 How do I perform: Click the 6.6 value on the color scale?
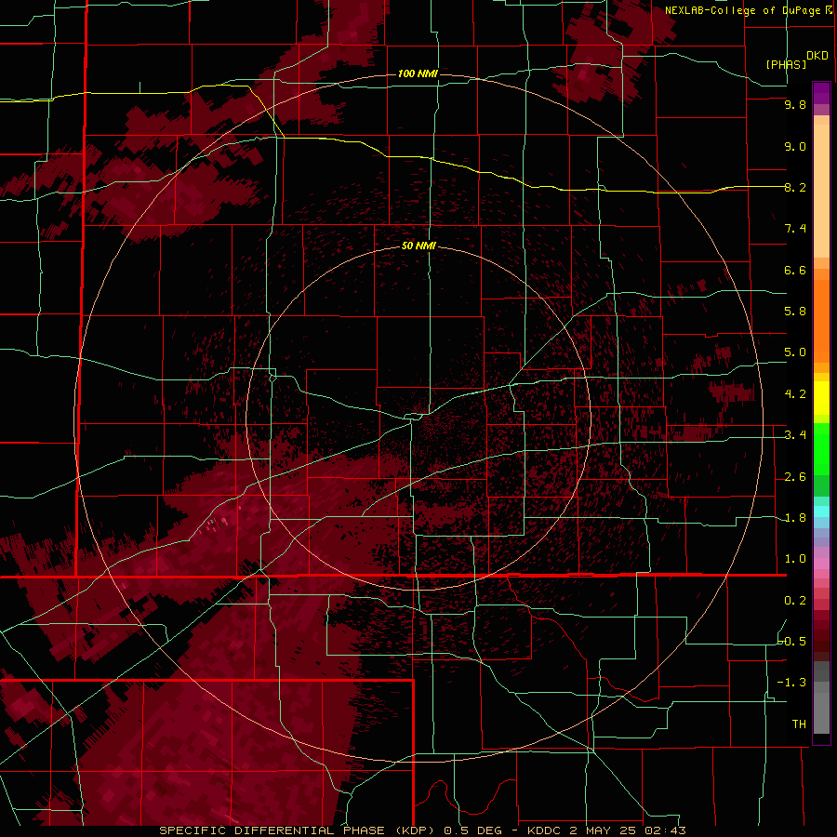tap(795, 270)
